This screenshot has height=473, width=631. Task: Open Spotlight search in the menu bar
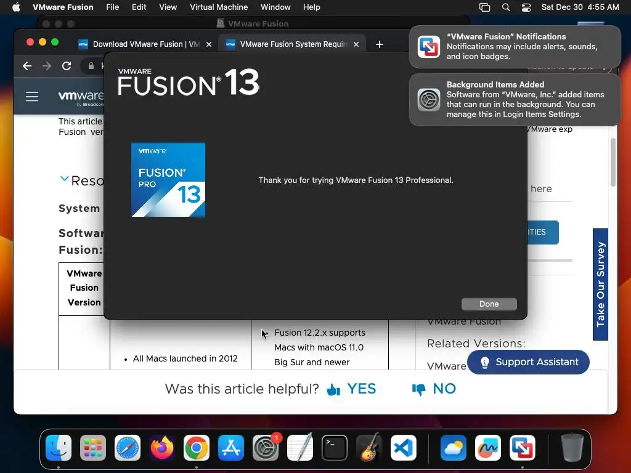click(x=506, y=7)
